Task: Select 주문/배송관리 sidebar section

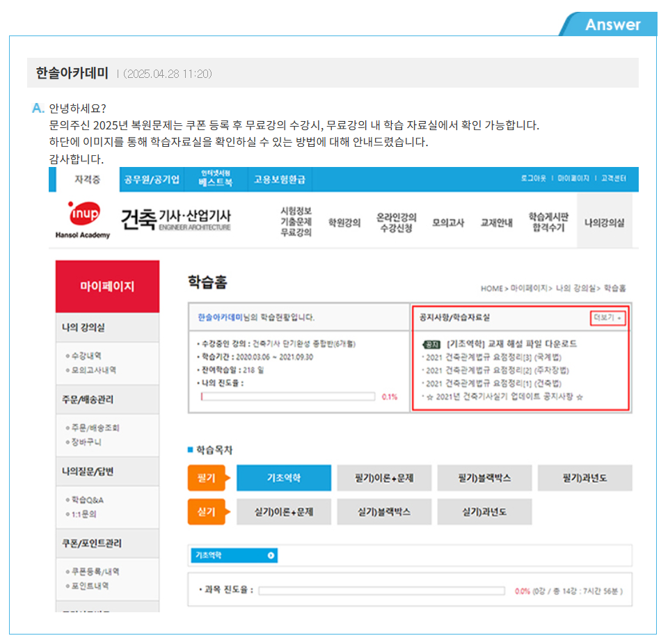Action: [x=107, y=399]
